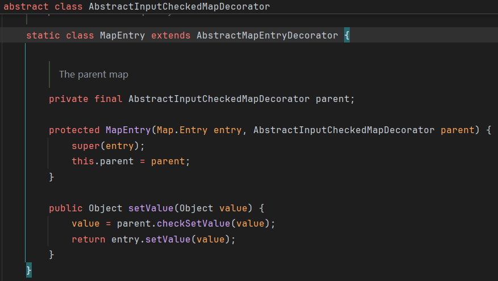Place cursor on the static keyword

(43, 35)
